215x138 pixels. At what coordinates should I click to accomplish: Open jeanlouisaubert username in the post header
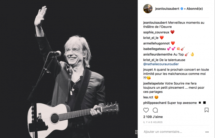166,9
